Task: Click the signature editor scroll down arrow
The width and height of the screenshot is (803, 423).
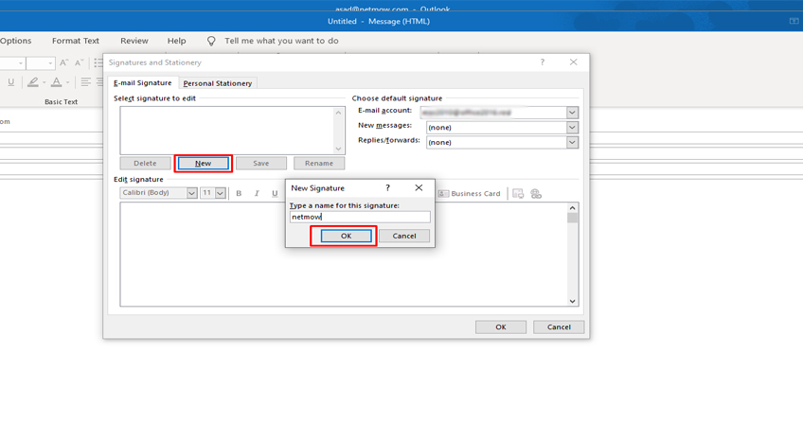Action: pos(573,301)
